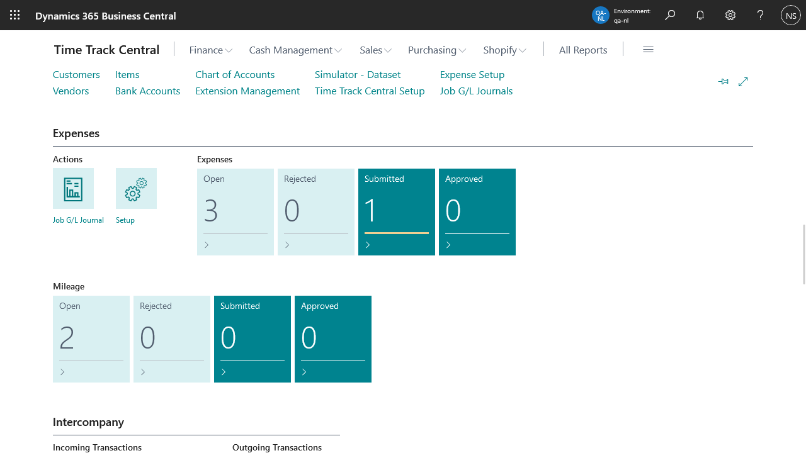Expand the Finance menu

pos(210,50)
